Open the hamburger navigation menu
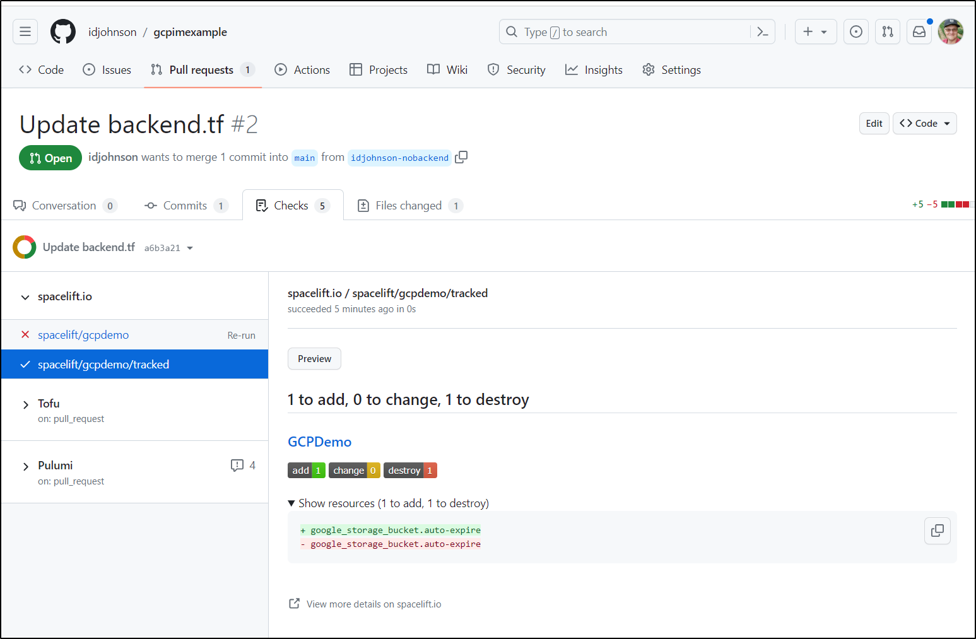The width and height of the screenshot is (976, 639). point(25,32)
